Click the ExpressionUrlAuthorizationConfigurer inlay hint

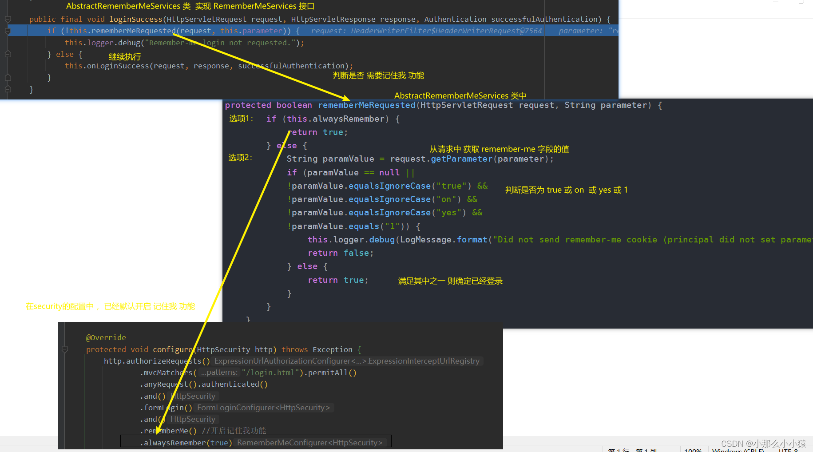pyautogui.click(x=347, y=361)
